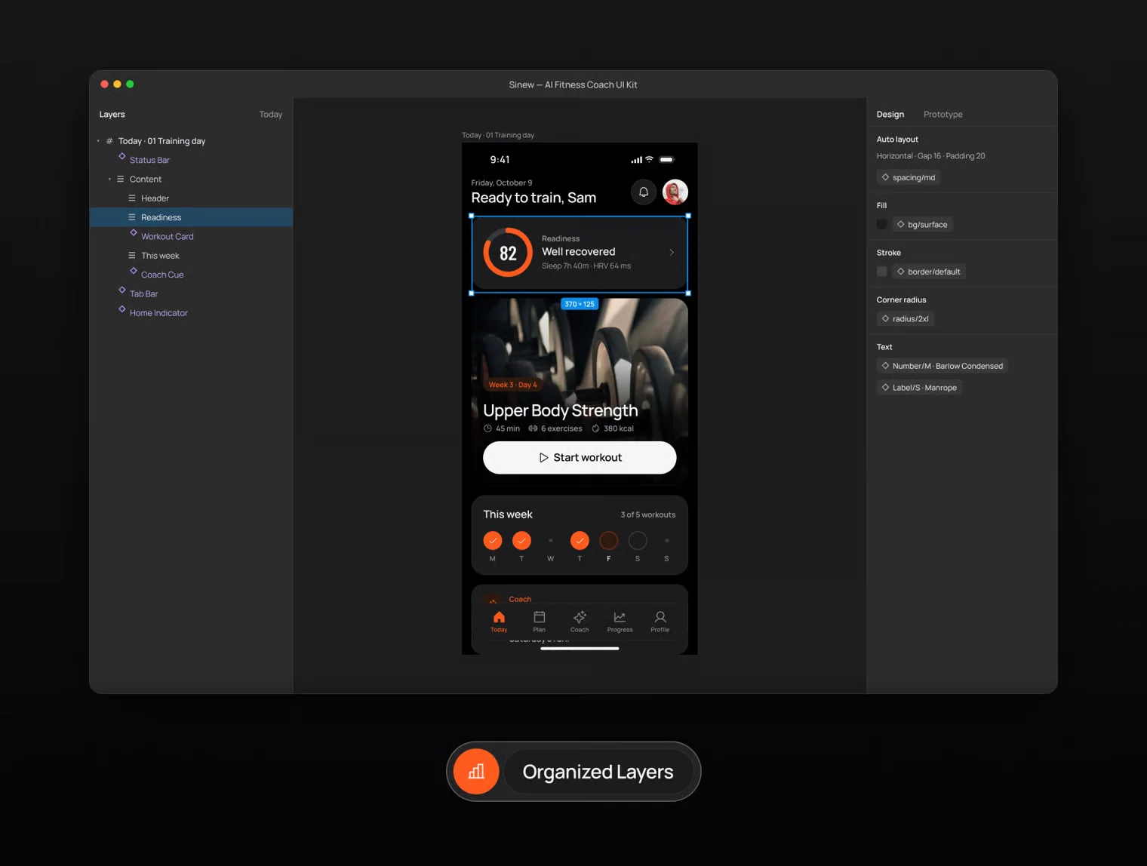Click the Tab Bar component diamond icon

(x=121, y=290)
